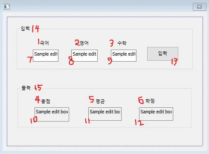Click the 국어 static text label
This screenshot has width=209, height=154.
[44, 43]
